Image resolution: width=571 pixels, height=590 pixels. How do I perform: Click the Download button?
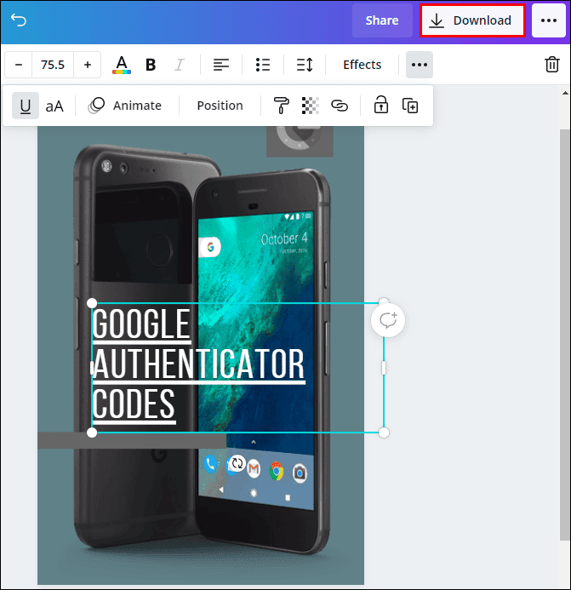pos(471,20)
